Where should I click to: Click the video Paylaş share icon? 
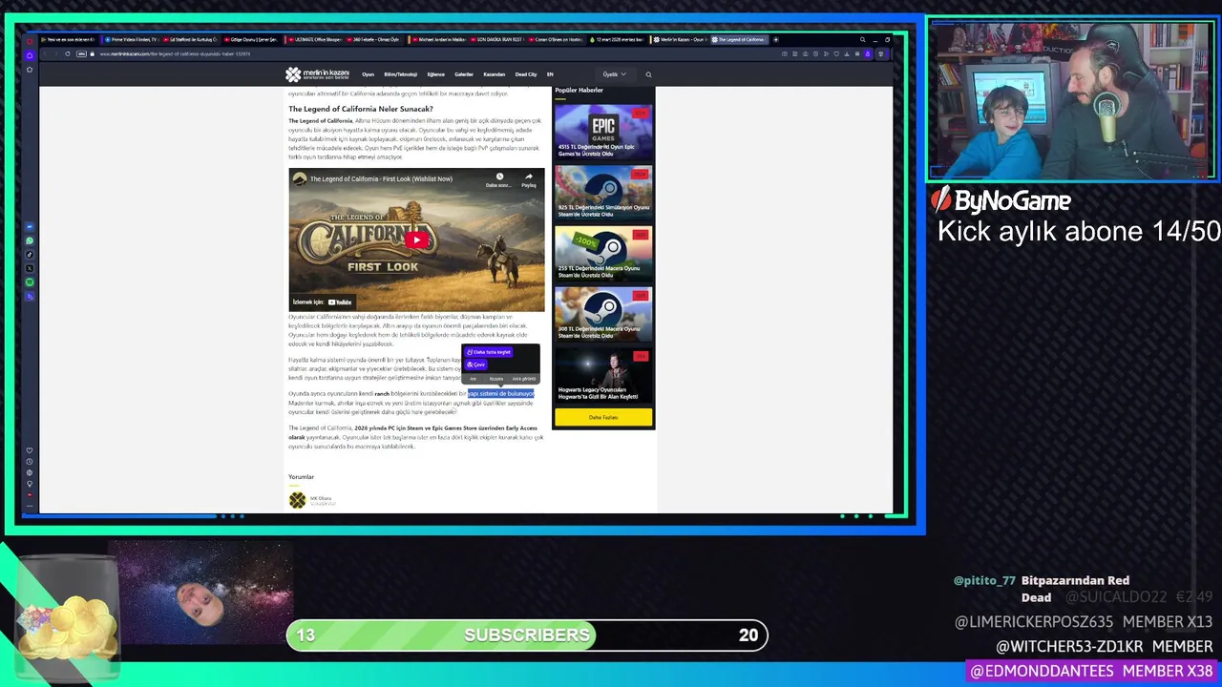pos(528,180)
